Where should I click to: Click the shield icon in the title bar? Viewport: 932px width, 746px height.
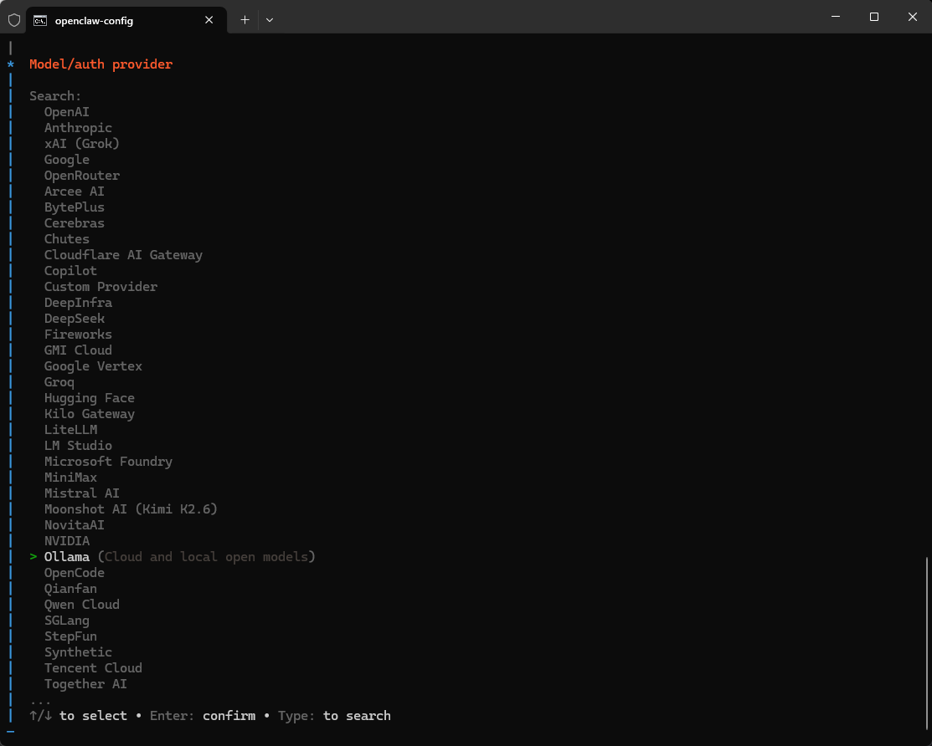point(14,20)
